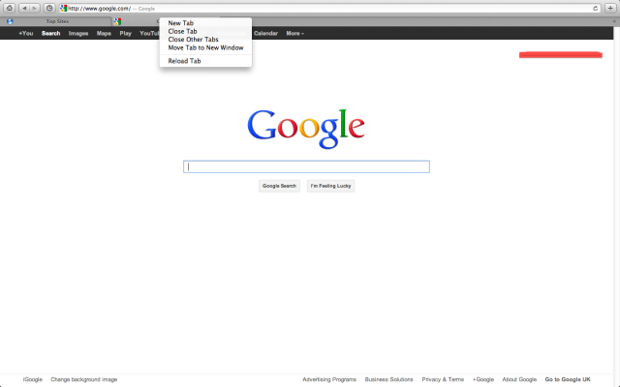Click Change background image link
620x387 pixels.
[84, 379]
